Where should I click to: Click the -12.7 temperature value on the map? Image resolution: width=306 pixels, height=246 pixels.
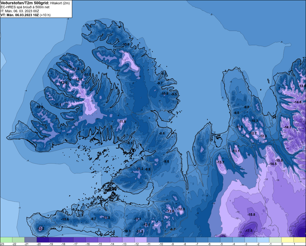pos(253,133)
